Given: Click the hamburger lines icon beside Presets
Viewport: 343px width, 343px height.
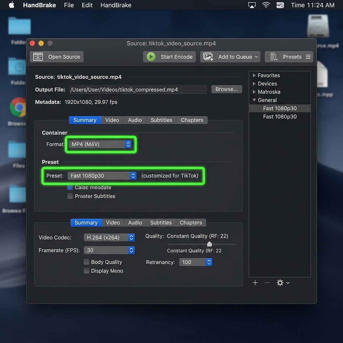Looking at the screenshot, I should [x=308, y=57].
